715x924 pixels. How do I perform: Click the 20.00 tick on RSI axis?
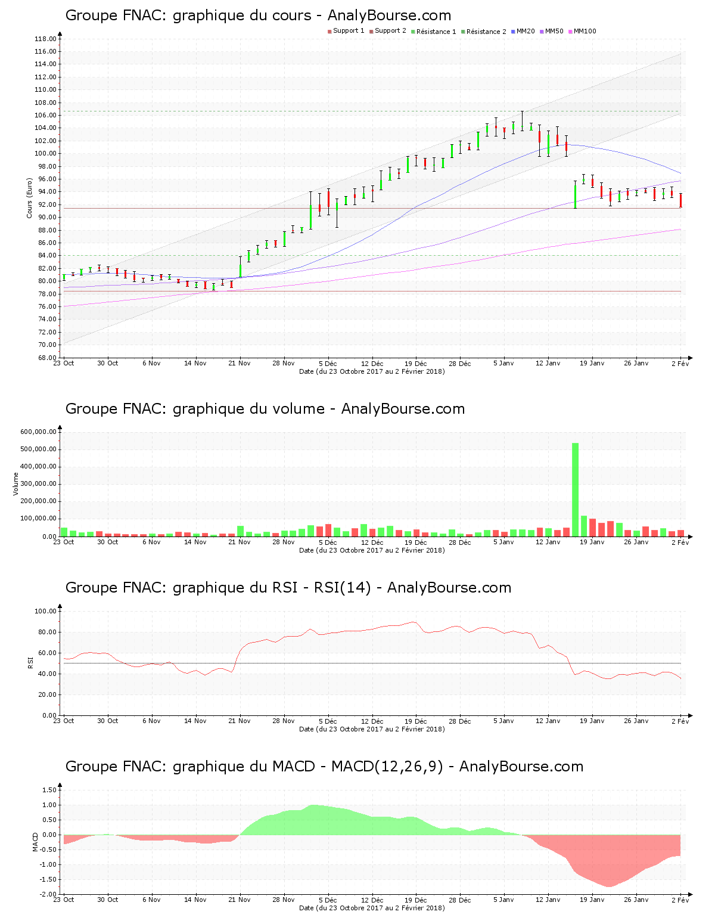pos(47,694)
